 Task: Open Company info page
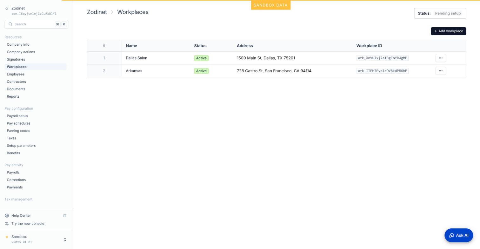coord(18,45)
